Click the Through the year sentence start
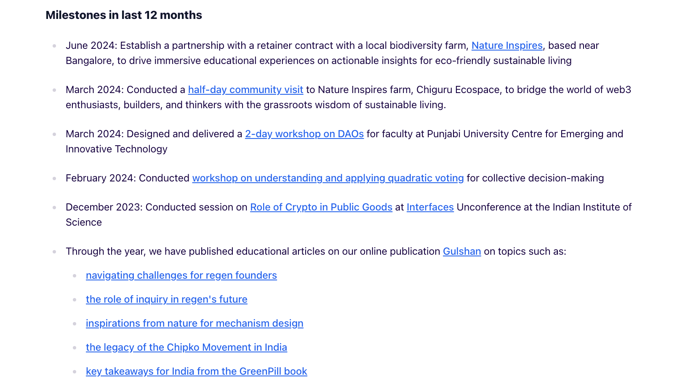The height and width of the screenshot is (389, 677). (x=105, y=251)
